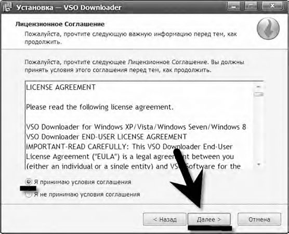This screenshot has height=234, width=289.
Task: Click the "Далее >" button
Action: [x=209, y=219]
